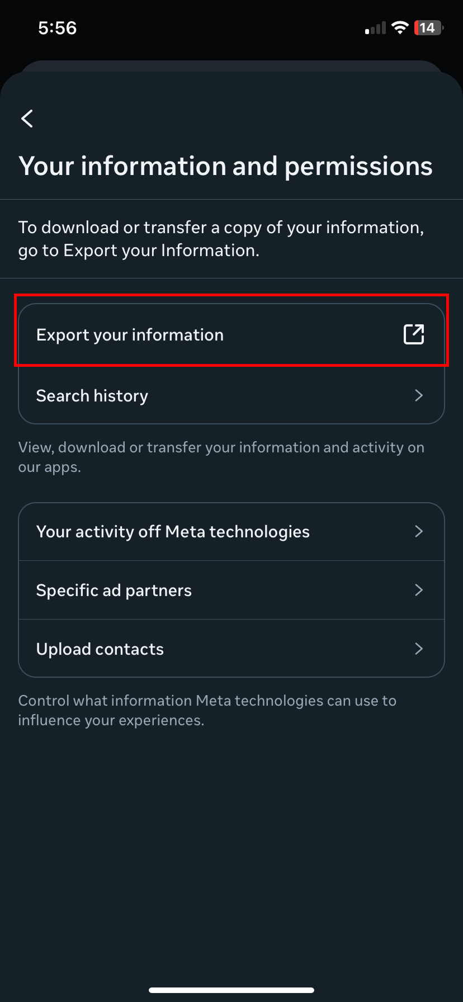Click the Your information and permissions heading
Viewport: 463px width, 1002px height.
pyautogui.click(x=225, y=166)
